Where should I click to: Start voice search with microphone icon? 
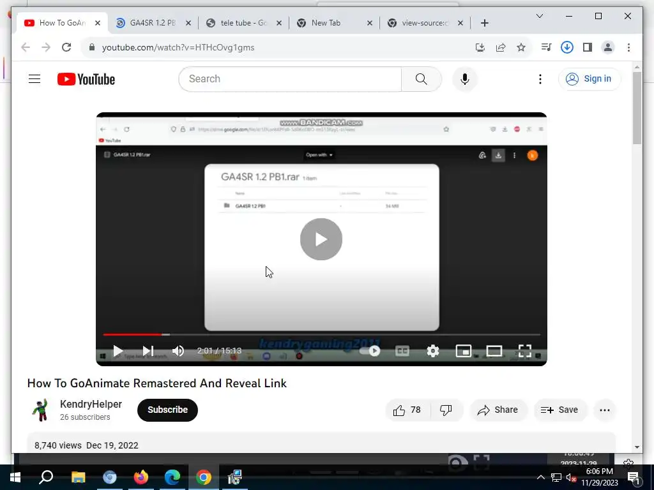[465, 78]
